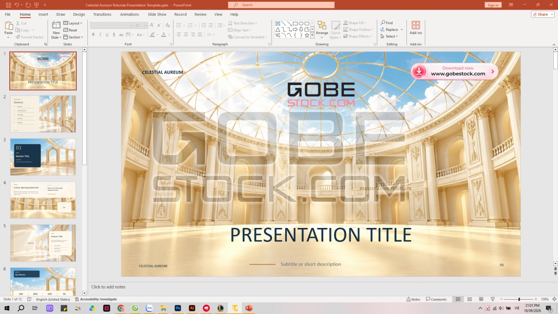558x314 pixels.
Task: Start presentation from beginning icon in title bar
Action: 37,5
